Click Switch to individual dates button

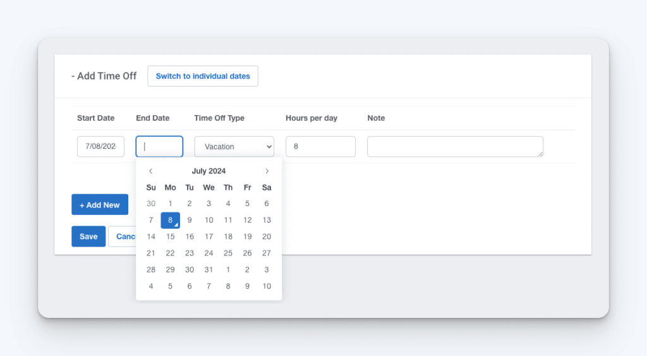[x=203, y=76]
